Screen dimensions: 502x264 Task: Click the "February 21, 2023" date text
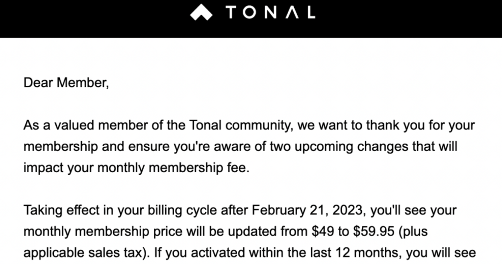pos(307,211)
